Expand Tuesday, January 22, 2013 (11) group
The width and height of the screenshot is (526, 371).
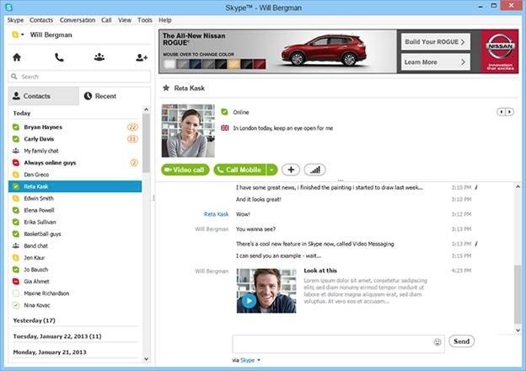[x=57, y=336]
